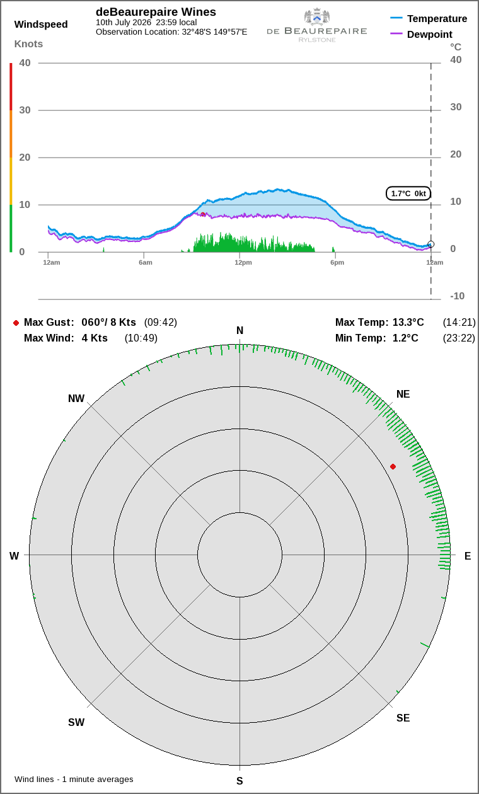Click the SW compass direction label
This screenshot has height=794, width=479.
pos(76,723)
